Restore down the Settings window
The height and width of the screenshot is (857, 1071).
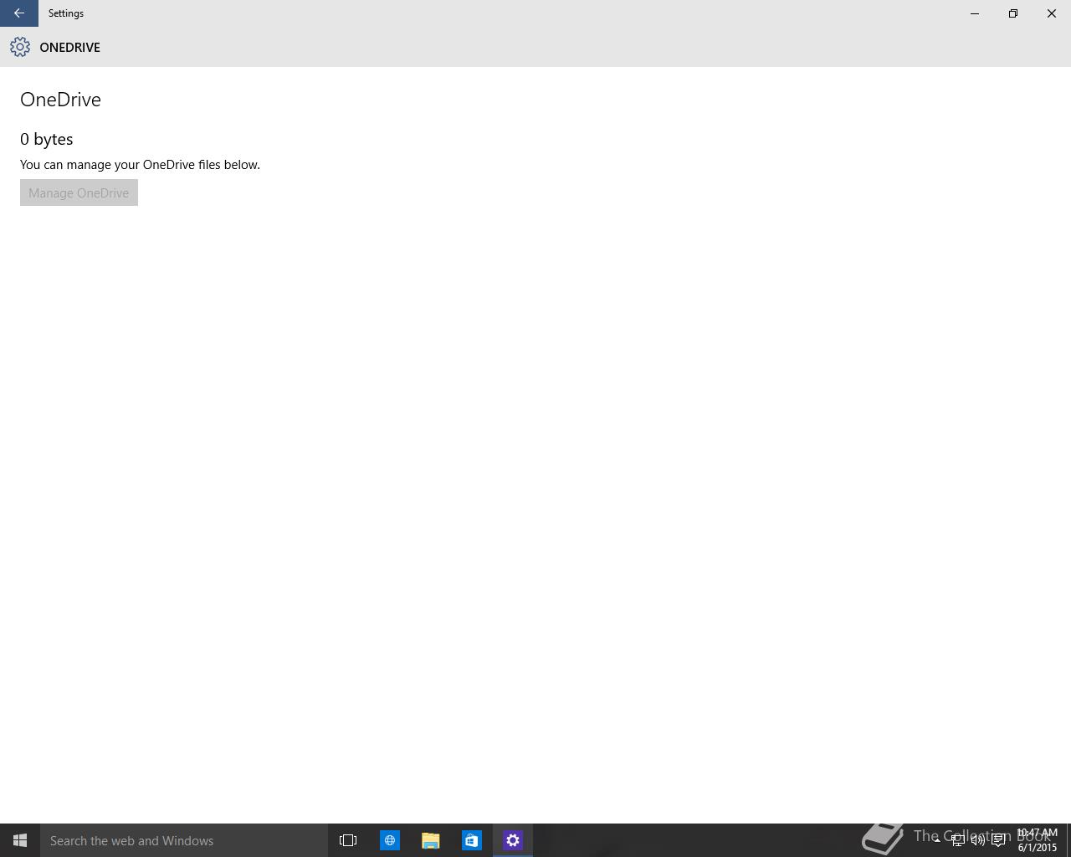click(1013, 13)
